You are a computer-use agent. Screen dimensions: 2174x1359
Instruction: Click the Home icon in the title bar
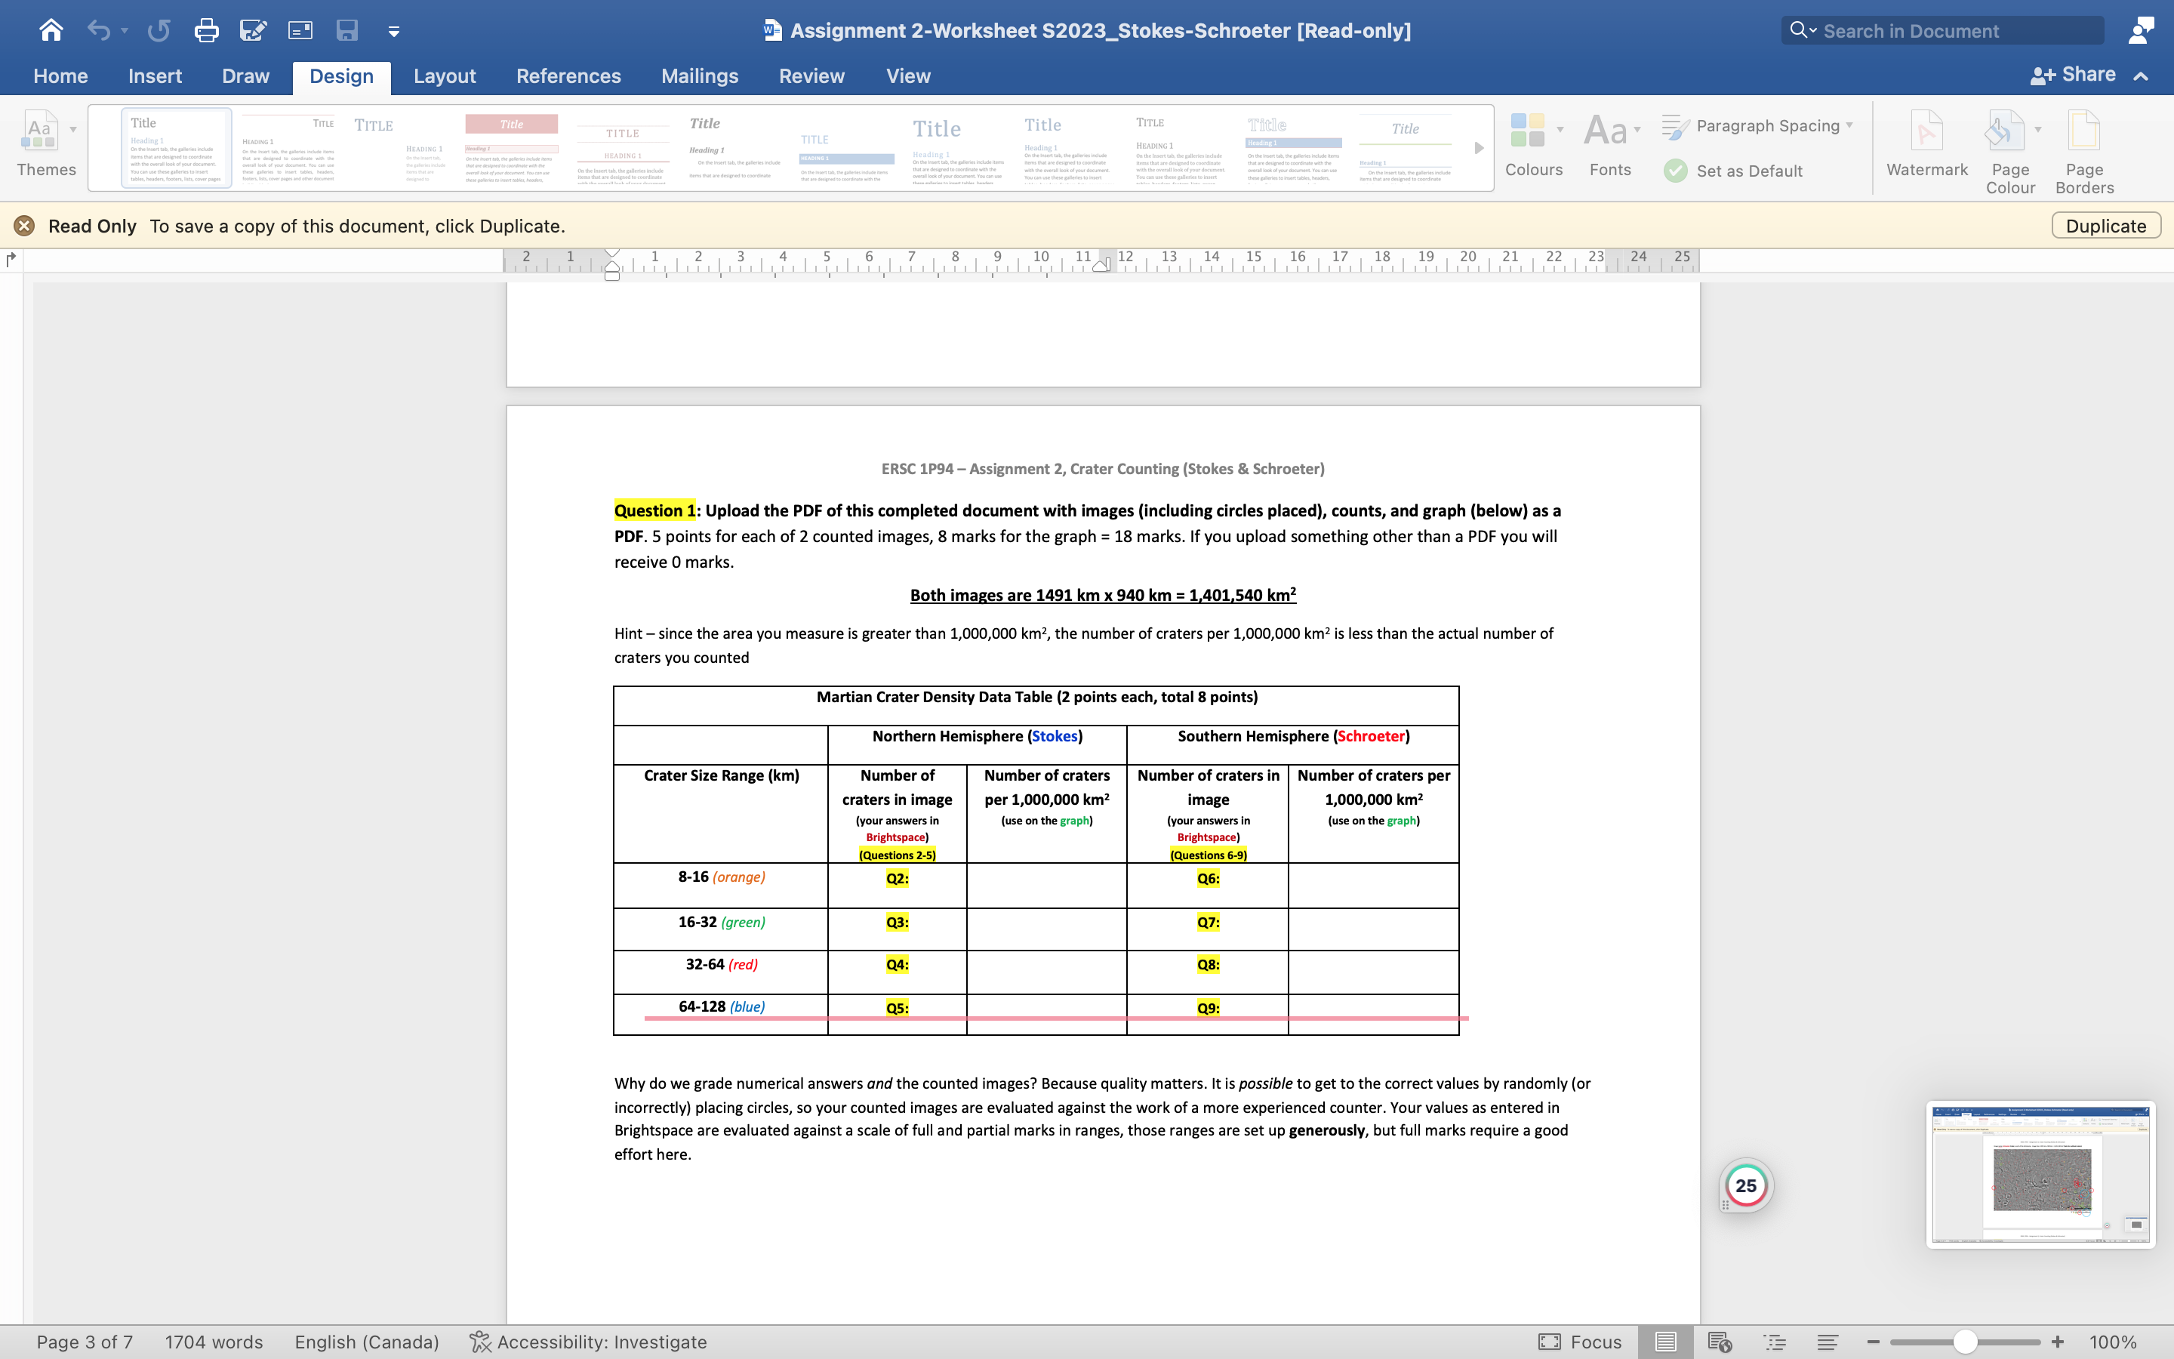[x=51, y=29]
